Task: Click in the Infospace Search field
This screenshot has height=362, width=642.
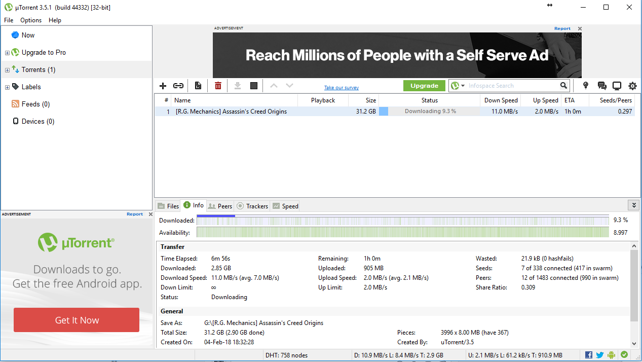Action: pyautogui.click(x=512, y=86)
